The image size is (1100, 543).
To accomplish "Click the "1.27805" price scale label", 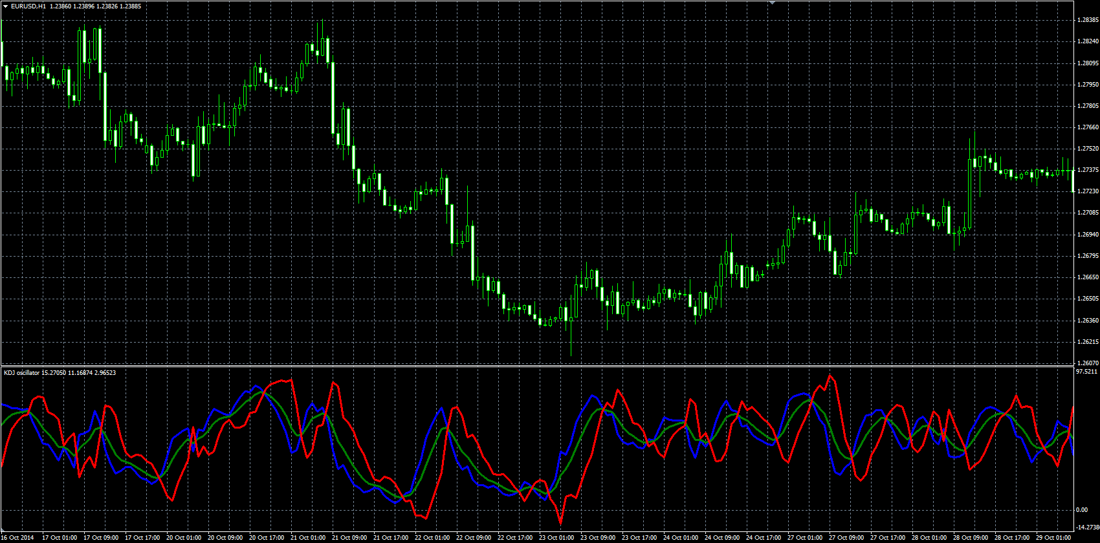I will (x=1087, y=106).
